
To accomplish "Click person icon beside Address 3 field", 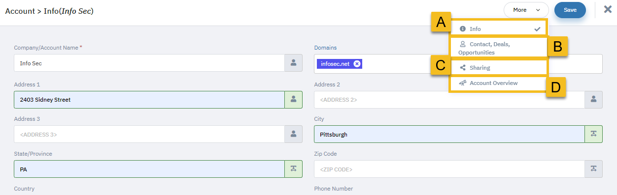I will pyautogui.click(x=293, y=134).
